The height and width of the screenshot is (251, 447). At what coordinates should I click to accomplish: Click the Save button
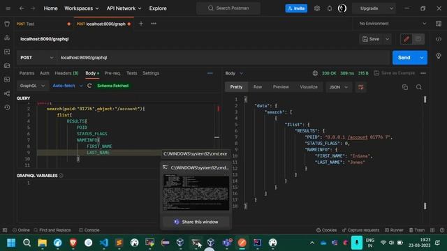(x=371, y=39)
